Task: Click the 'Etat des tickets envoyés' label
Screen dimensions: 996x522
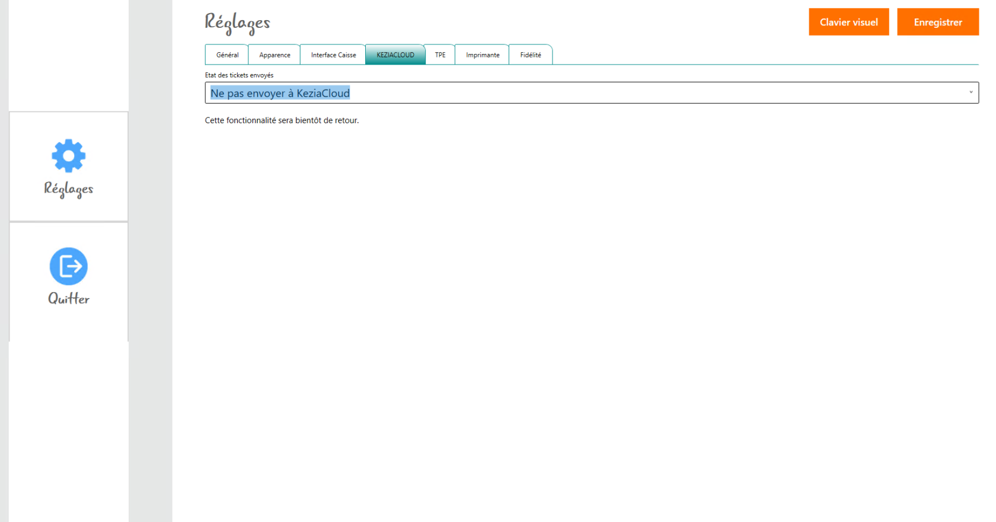Action: coord(239,75)
